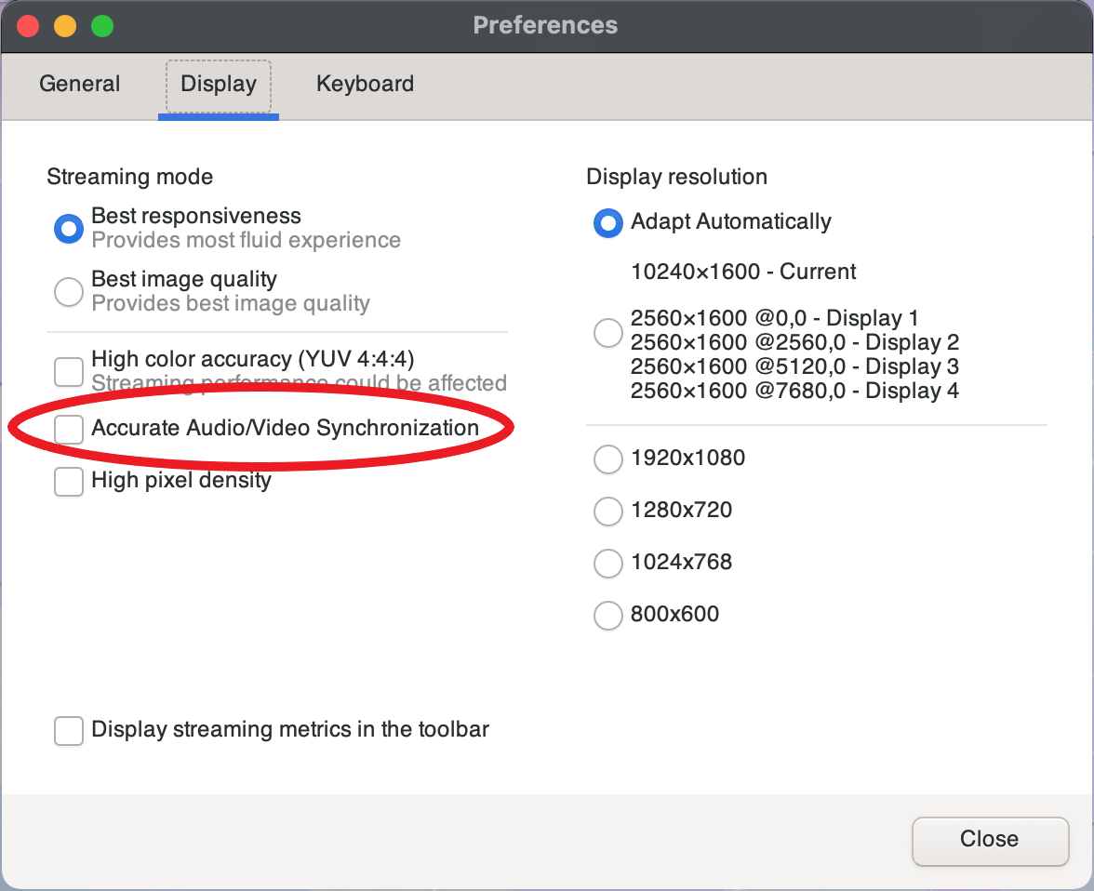Select the Display tab
The height and width of the screenshot is (891, 1094).
(x=218, y=84)
